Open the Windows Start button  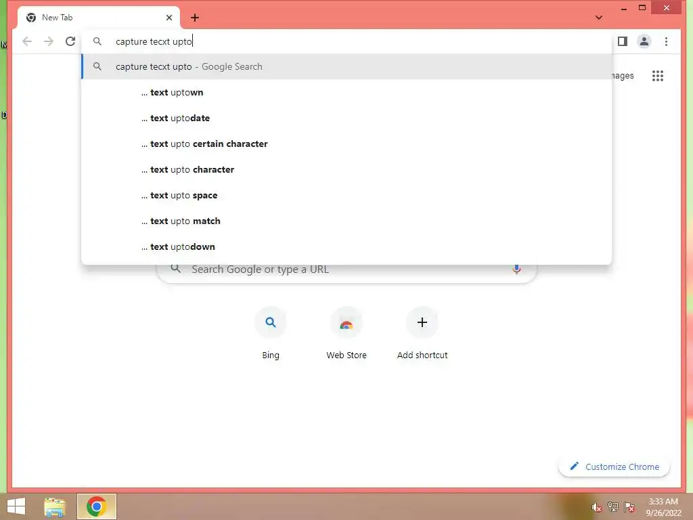[16, 506]
